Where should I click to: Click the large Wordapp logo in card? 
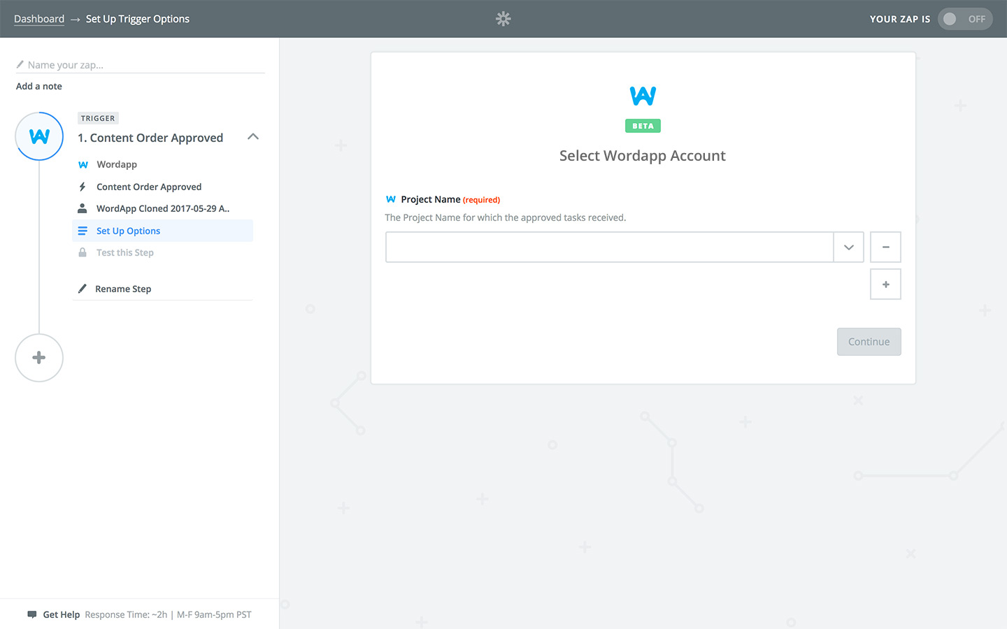click(x=643, y=96)
